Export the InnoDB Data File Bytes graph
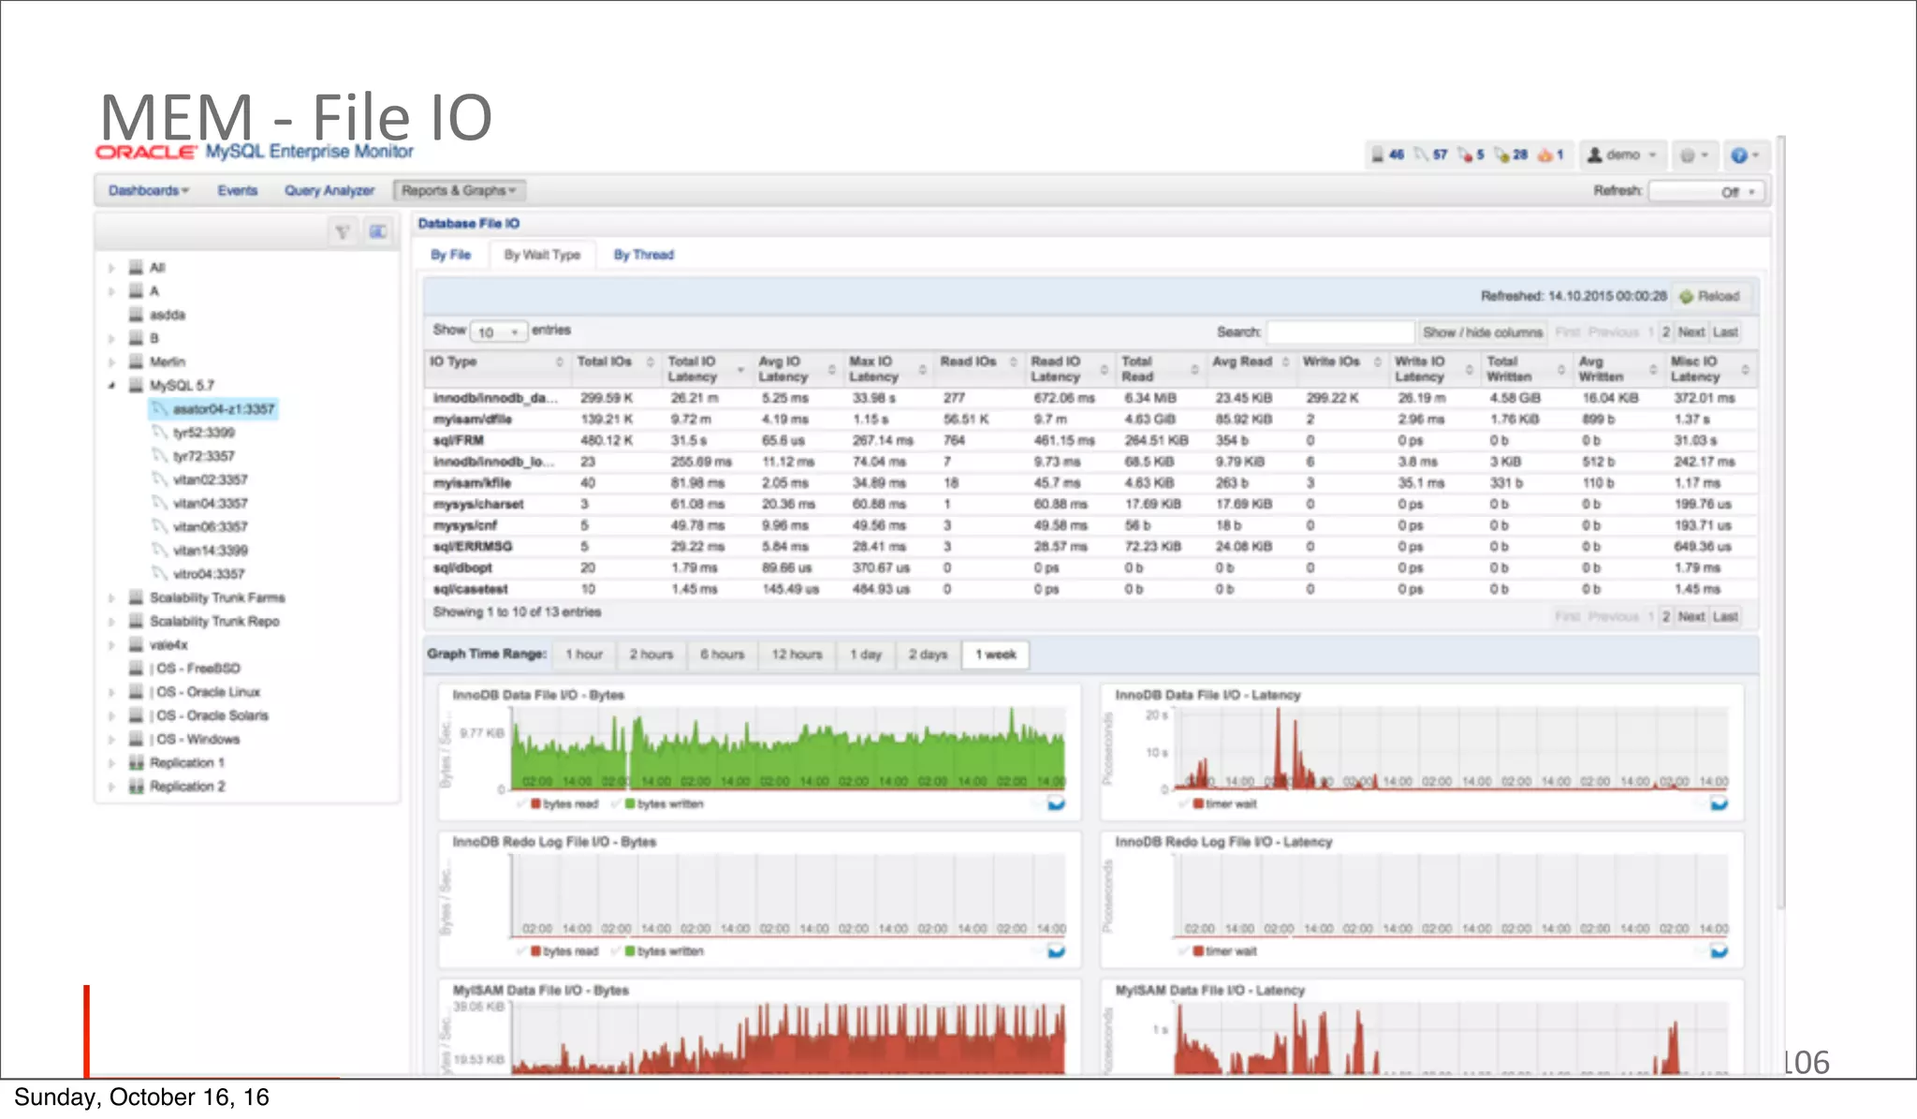This screenshot has width=1917, height=1119. click(x=1056, y=803)
